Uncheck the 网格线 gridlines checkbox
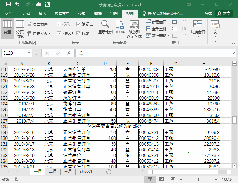Image resolution: width=238 pixels, height=183 pixels. tap(59, 34)
